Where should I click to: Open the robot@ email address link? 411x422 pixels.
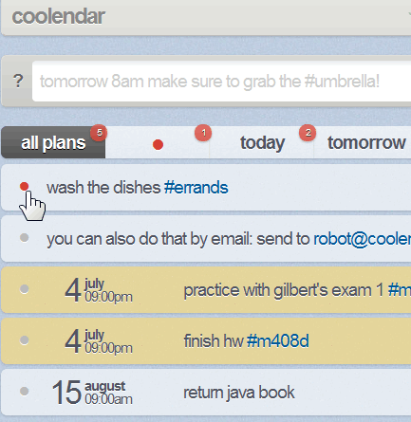pyautogui.click(x=362, y=239)
